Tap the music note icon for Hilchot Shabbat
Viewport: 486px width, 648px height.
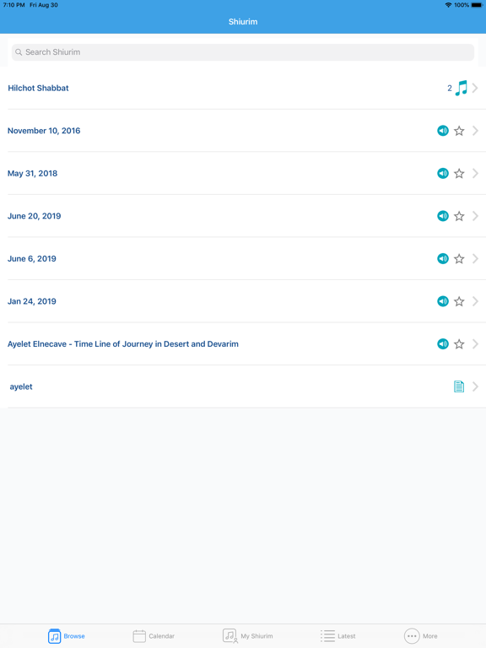(x=461, y=88)
